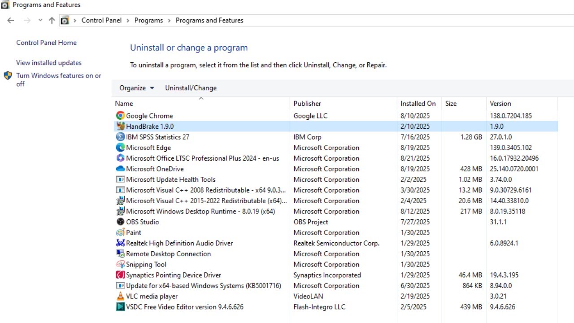Open the recent locations dropdown arrow
The image size is (574, 323).
pyautogui.click(x=40, y=20)
